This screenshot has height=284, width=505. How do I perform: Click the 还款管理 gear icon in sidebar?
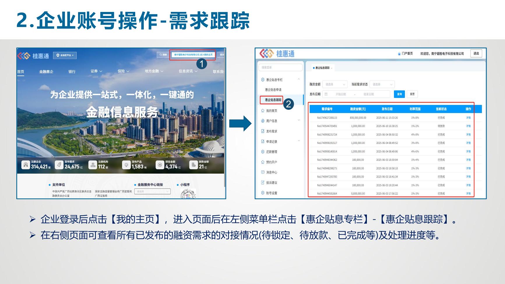[x=263, y=152]
